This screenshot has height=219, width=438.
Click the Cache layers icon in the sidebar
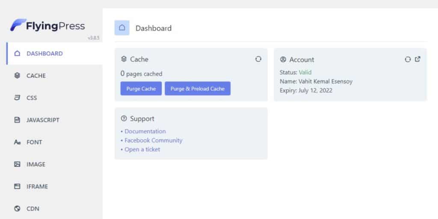[x=17, y=75]
